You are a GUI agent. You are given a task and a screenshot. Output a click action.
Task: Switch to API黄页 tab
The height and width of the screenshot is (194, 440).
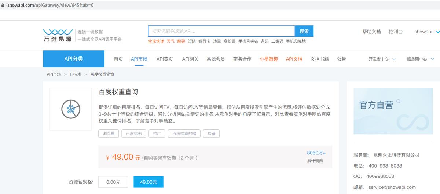[x=165, y=59]
